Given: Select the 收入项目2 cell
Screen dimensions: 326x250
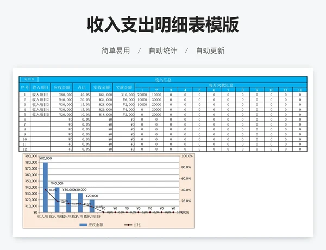Looking at the screenshot, I should (x=40, y=99).
